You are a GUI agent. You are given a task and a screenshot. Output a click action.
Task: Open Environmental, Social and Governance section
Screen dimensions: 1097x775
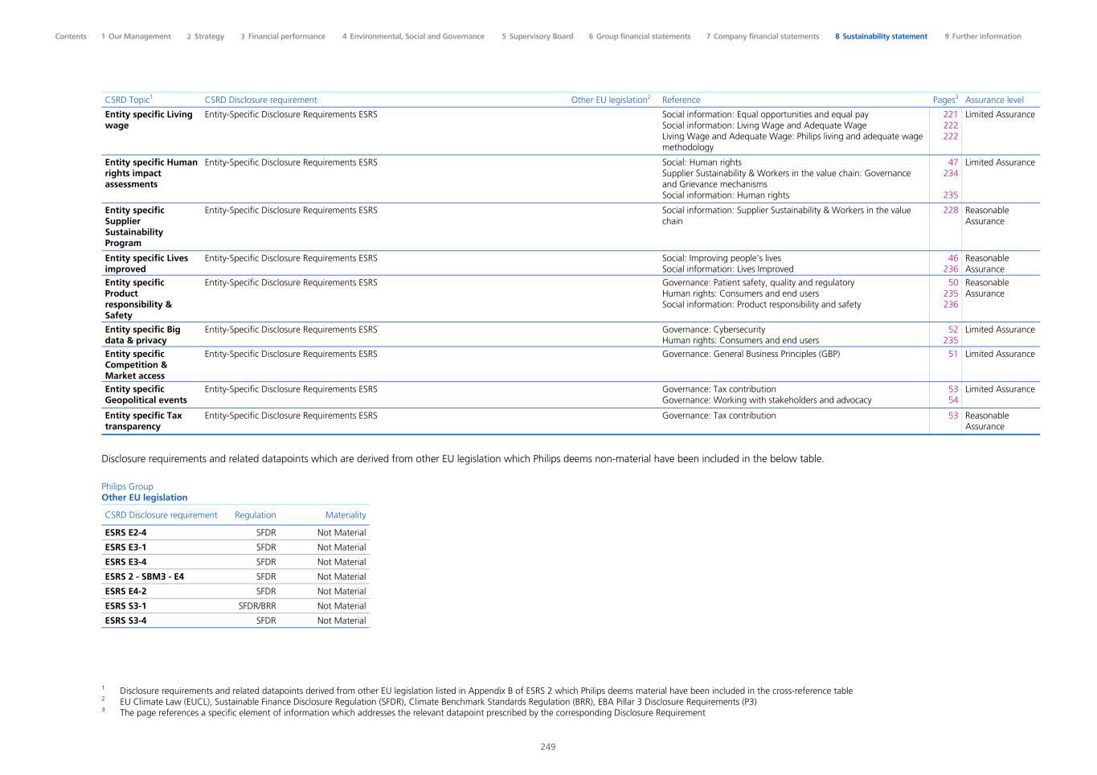click(x=413, y=36)
